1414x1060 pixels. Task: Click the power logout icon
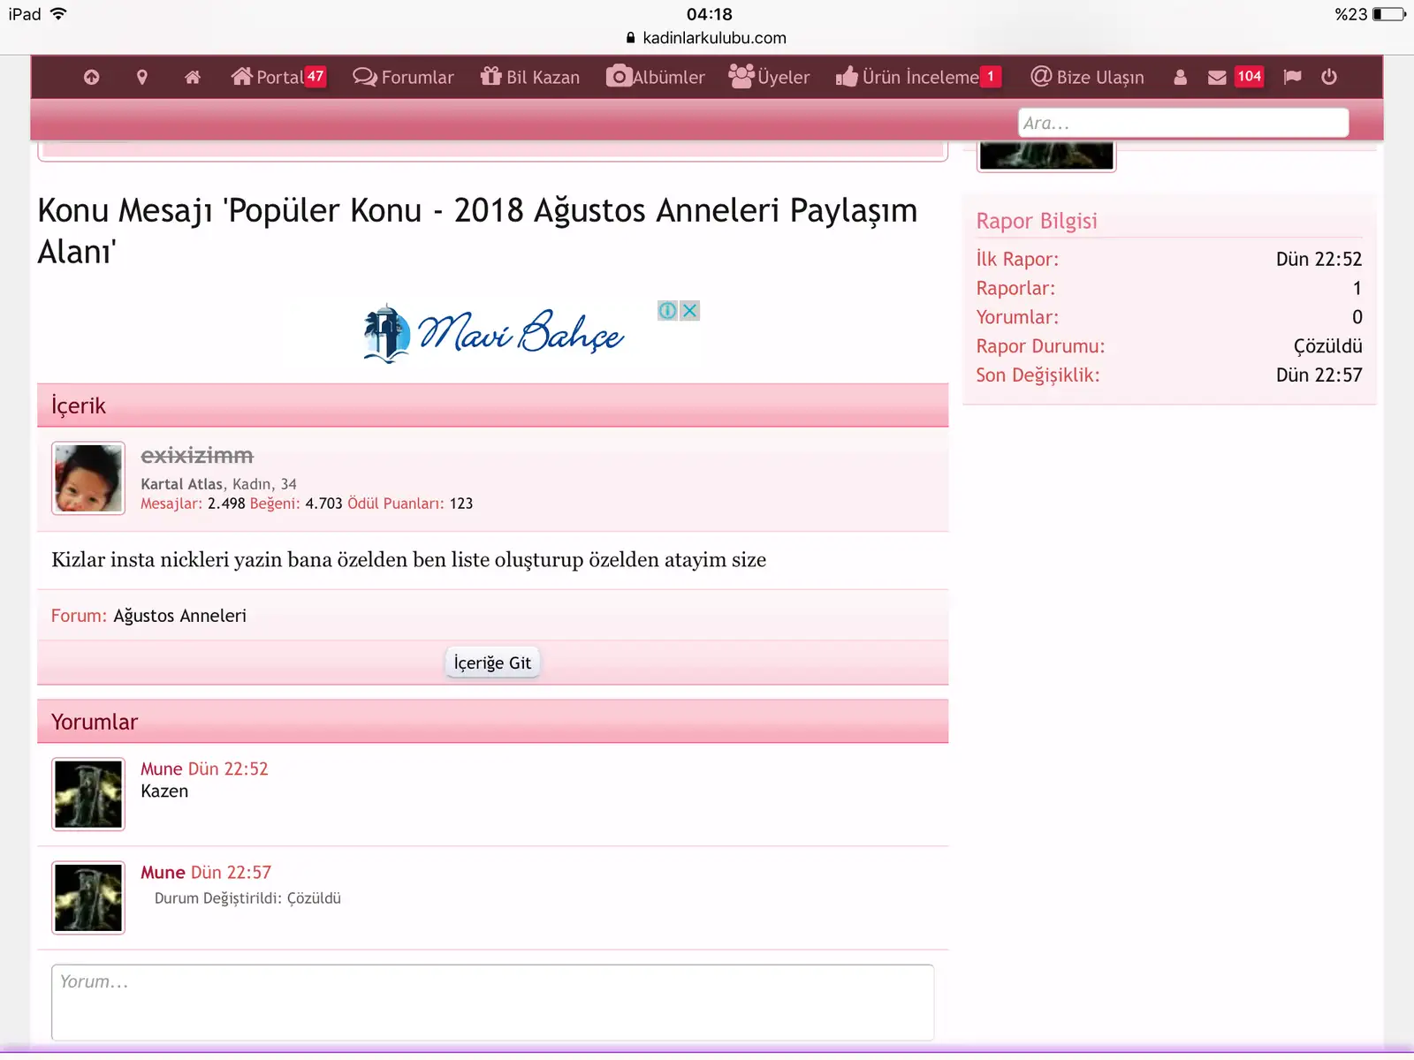pos(1329,78)
